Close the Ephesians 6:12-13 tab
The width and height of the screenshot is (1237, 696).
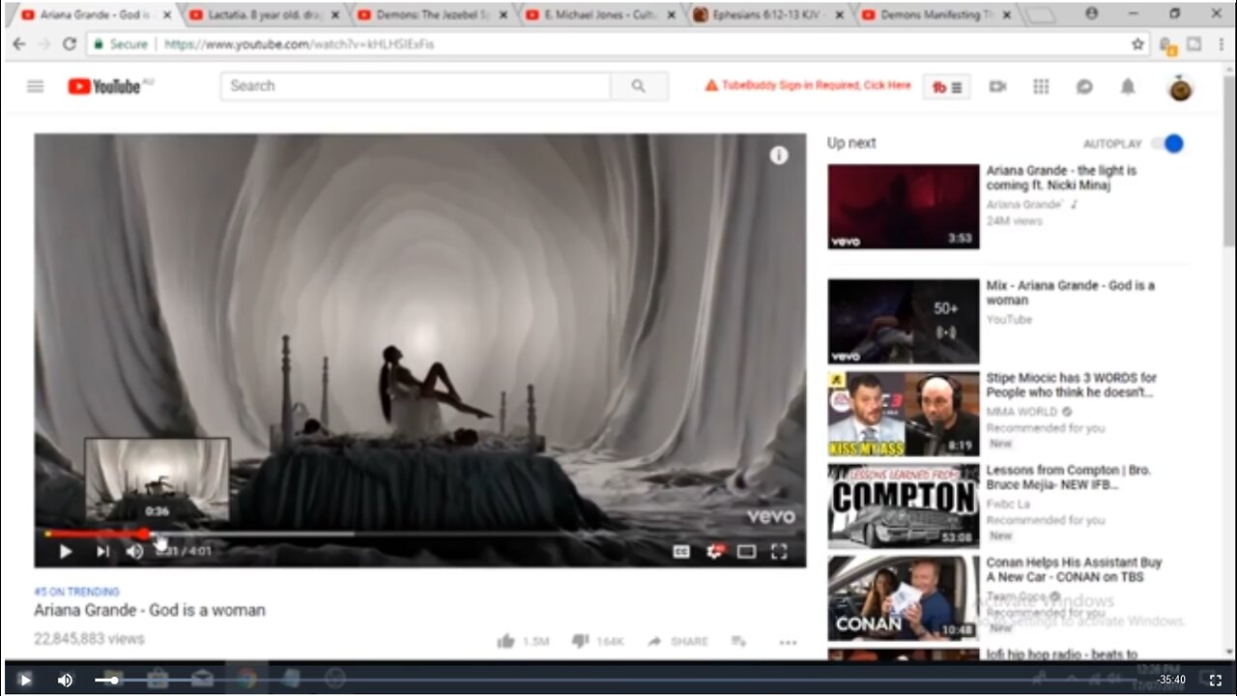tap(839, 15)
